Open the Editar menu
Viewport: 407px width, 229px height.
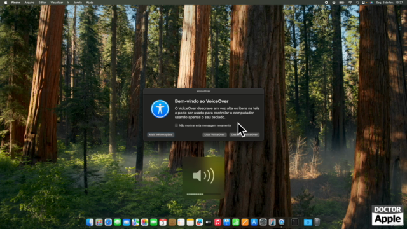coord(43,3)
